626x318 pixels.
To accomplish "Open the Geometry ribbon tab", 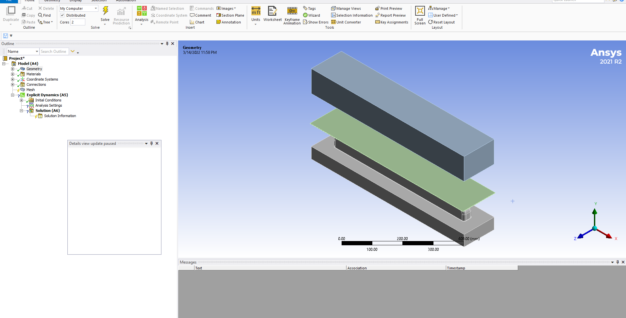I will [x=52, y=1].
